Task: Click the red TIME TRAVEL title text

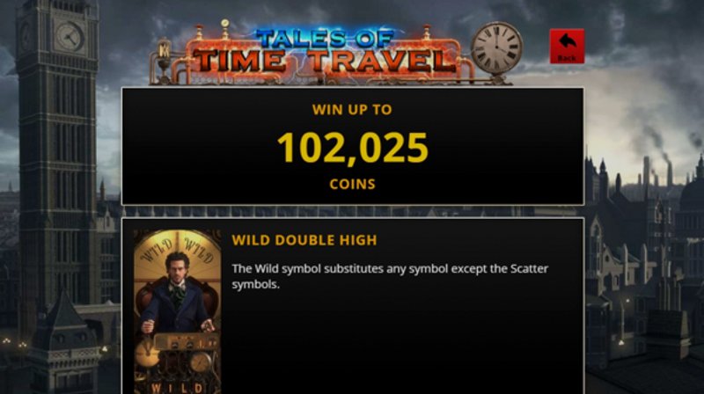Action: click(x=325, y=61)
